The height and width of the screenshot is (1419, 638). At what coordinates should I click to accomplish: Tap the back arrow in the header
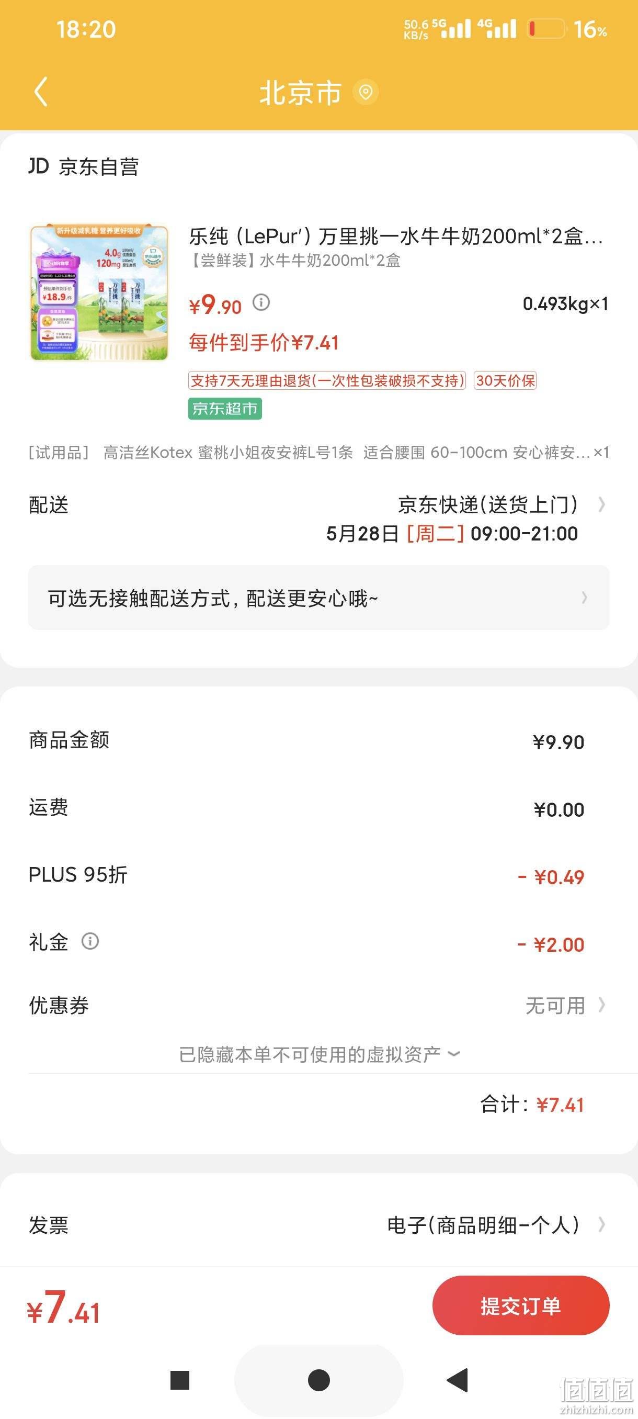[x=41, y=92]
